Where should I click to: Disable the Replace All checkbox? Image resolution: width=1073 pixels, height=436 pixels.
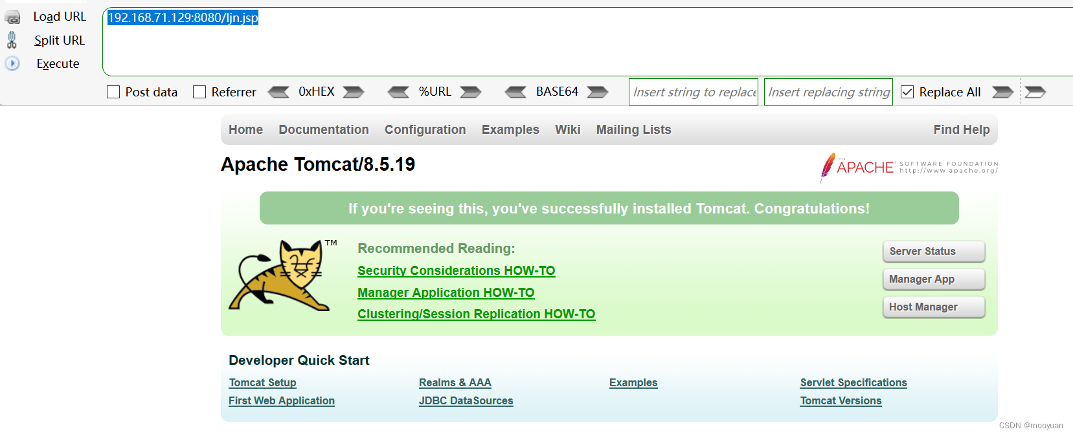[x=909, y=92]
